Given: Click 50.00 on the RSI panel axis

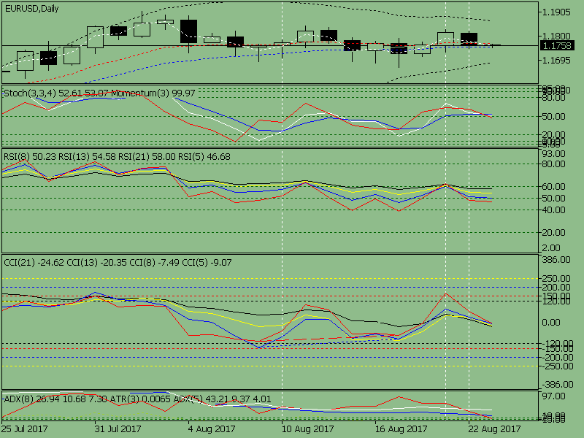Looking at the screenshot, I should click(x=553, y=199).
